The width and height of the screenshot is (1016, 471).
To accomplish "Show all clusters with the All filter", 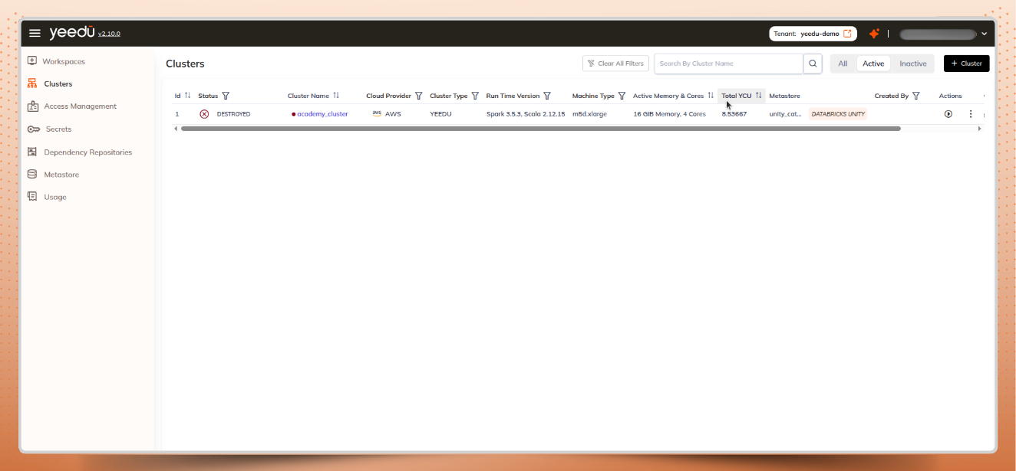I will pos(842,63).
